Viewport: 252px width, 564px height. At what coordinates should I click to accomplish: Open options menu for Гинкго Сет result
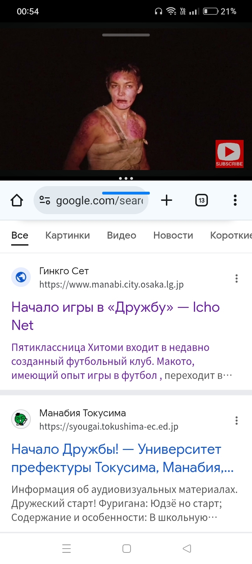237,279
